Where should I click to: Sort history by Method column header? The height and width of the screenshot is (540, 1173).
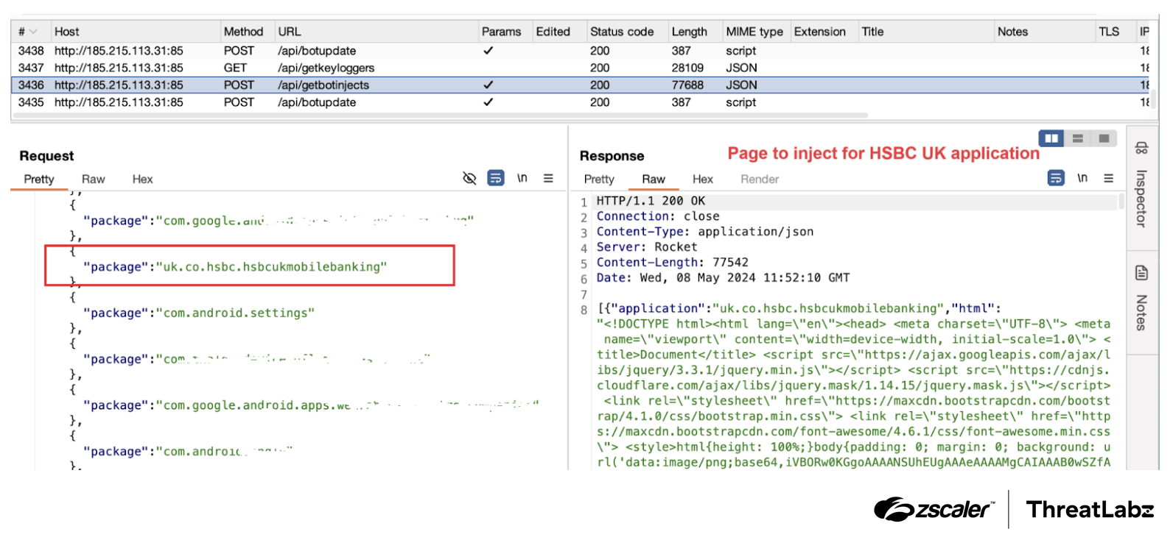pos(247,32)
